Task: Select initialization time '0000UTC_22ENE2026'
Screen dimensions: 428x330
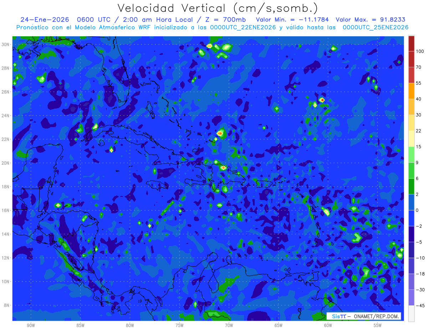Action: coord(243,27)
